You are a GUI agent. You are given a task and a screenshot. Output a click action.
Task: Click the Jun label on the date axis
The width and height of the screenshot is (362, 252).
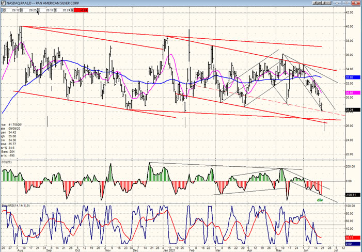tap(306, 250)
